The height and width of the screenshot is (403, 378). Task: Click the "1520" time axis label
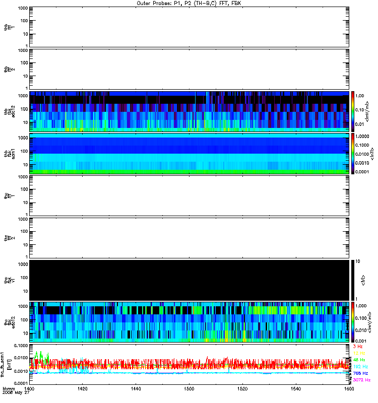[242, 388]
